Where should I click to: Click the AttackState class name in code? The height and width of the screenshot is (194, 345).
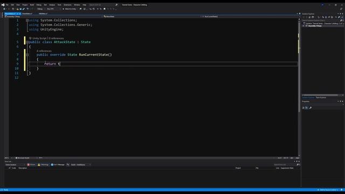[65, 42]
